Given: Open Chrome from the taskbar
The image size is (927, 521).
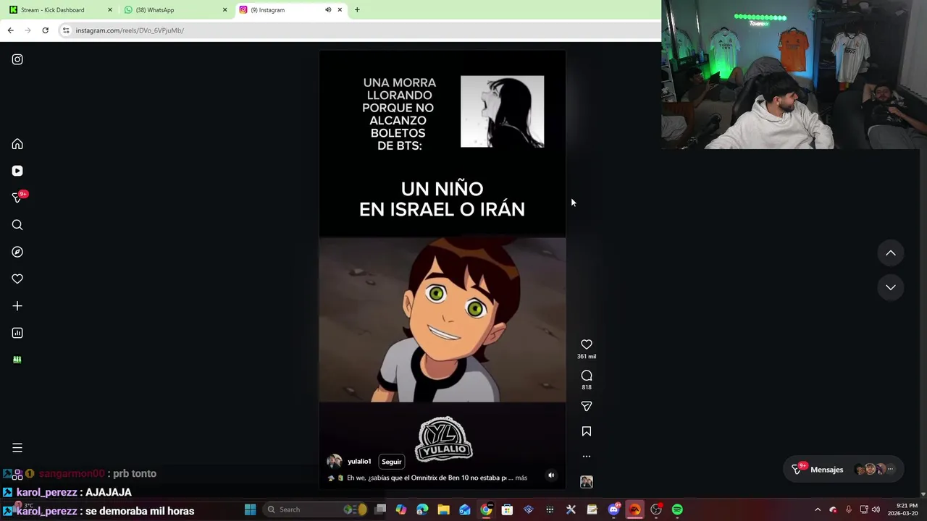Looking at the screenshot, I should (486, 509).
